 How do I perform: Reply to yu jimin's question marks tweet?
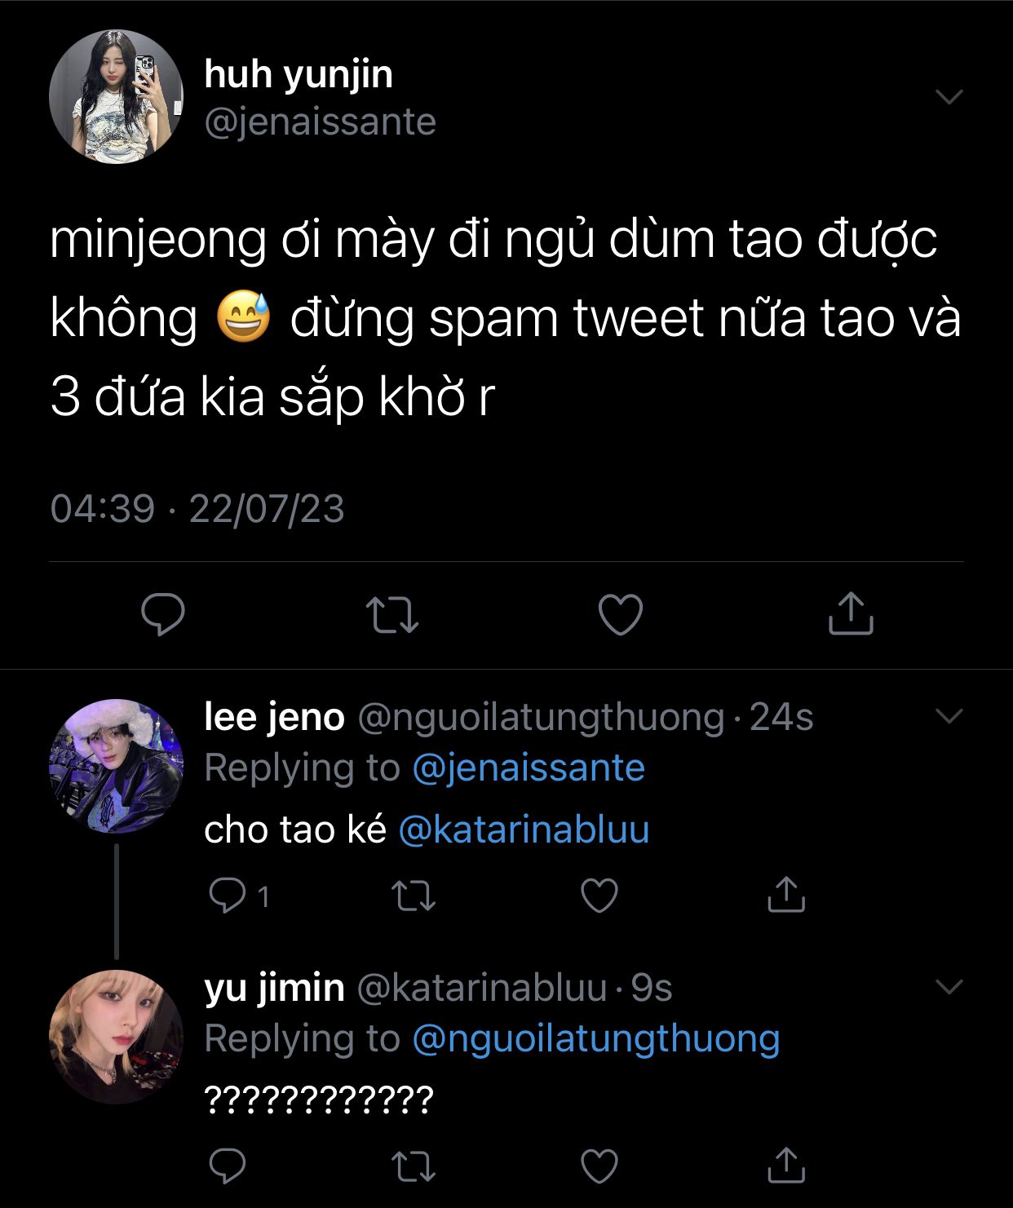coord(228,1166)
